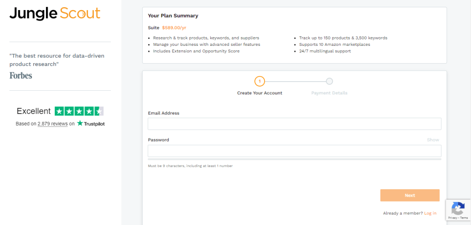Click the Create Your Account label
The height and width of the screenshot is (225, 471).
(259, 93)
